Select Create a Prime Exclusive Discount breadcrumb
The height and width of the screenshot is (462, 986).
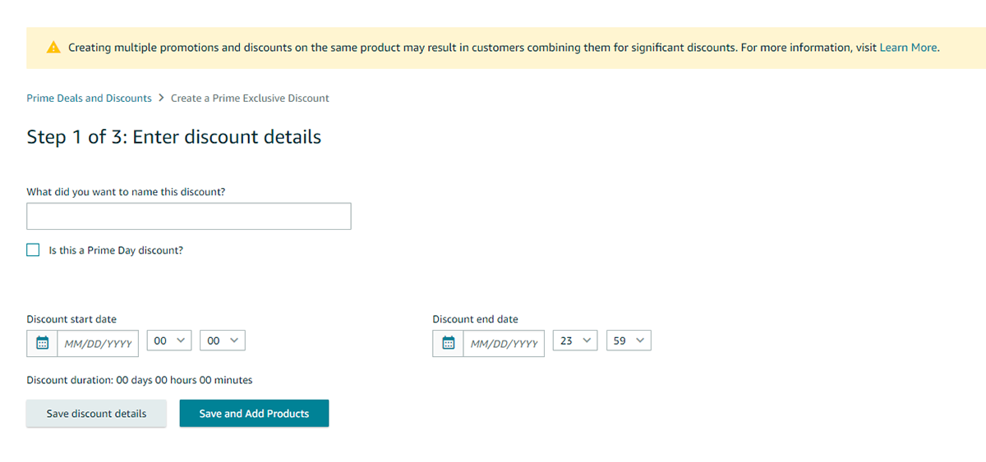[x=250, y=98]
